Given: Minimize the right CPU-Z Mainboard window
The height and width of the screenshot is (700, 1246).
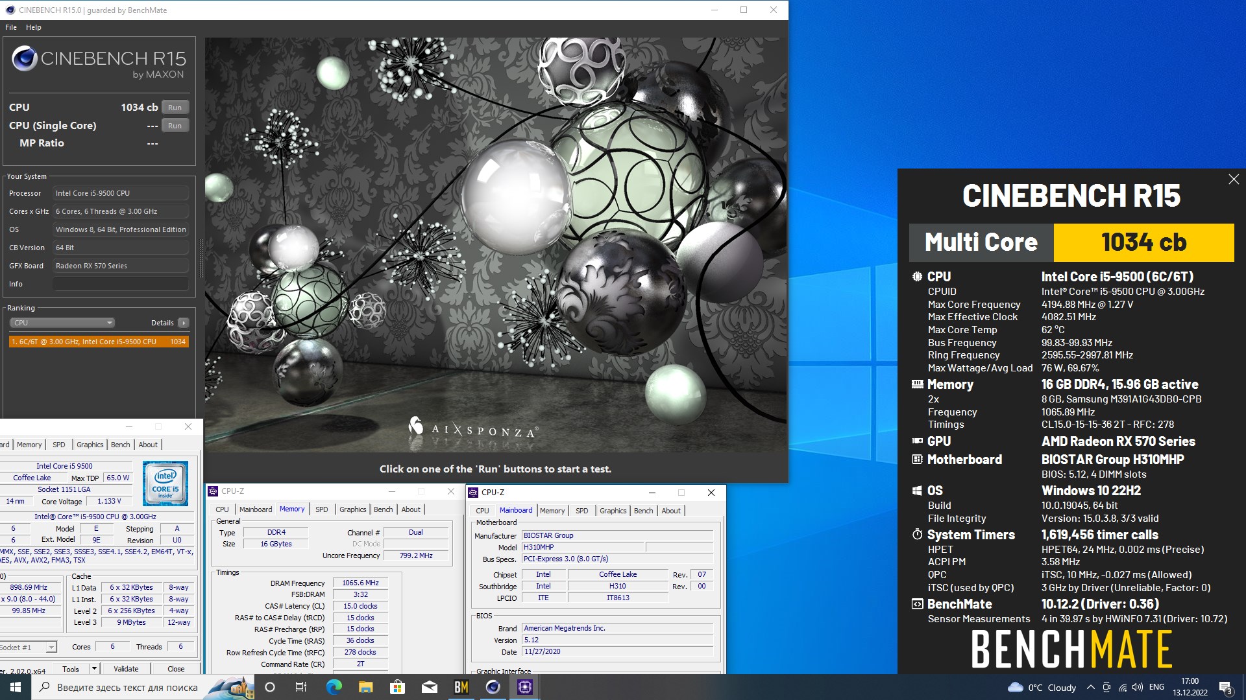Looking at the screenshot, I should click(652, 493).
